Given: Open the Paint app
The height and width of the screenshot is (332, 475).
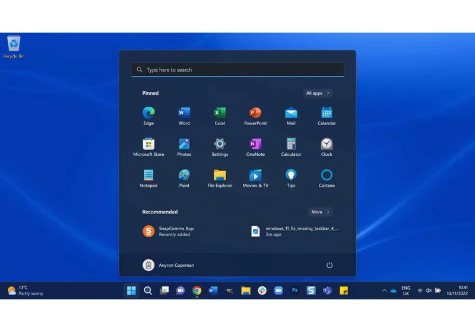Looking at the screenshot, I should tap(184, 178).
